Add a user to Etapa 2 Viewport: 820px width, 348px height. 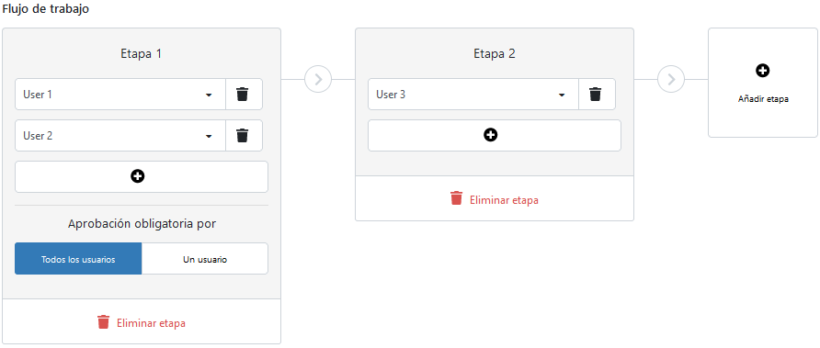click(x=495, y=135)
